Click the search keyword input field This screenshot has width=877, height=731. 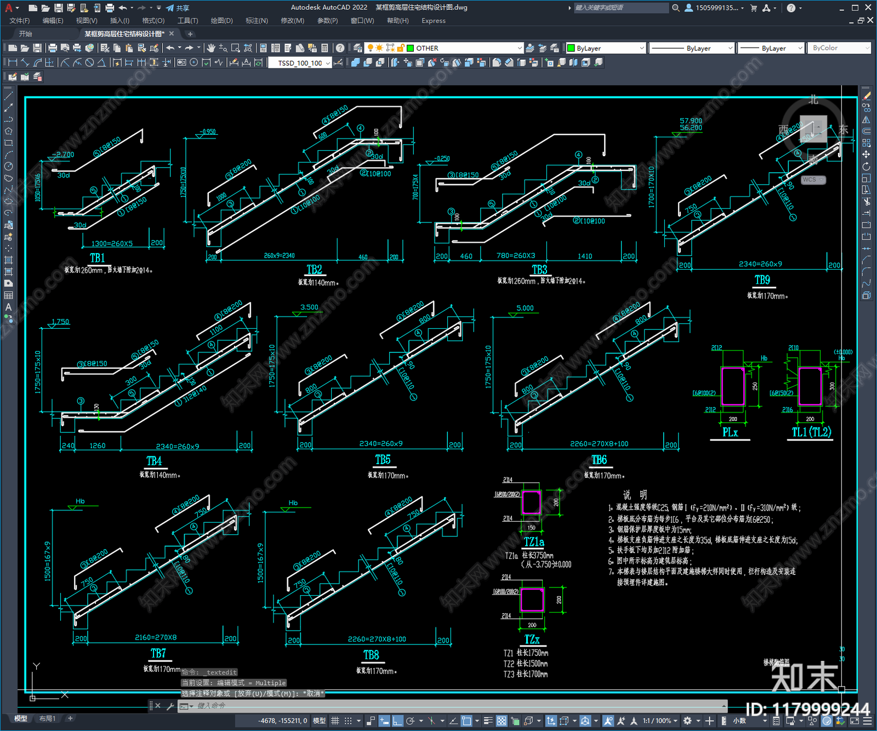[x=620, y=8]
